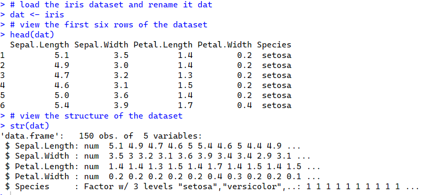Click the "$ Petal.Length" line in str output
This screenshot has width=421, height=195.
(x=162, y=166)
